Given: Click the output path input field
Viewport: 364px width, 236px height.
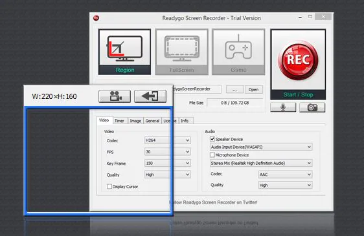Looking at the screenshot, I should point(197,89).
